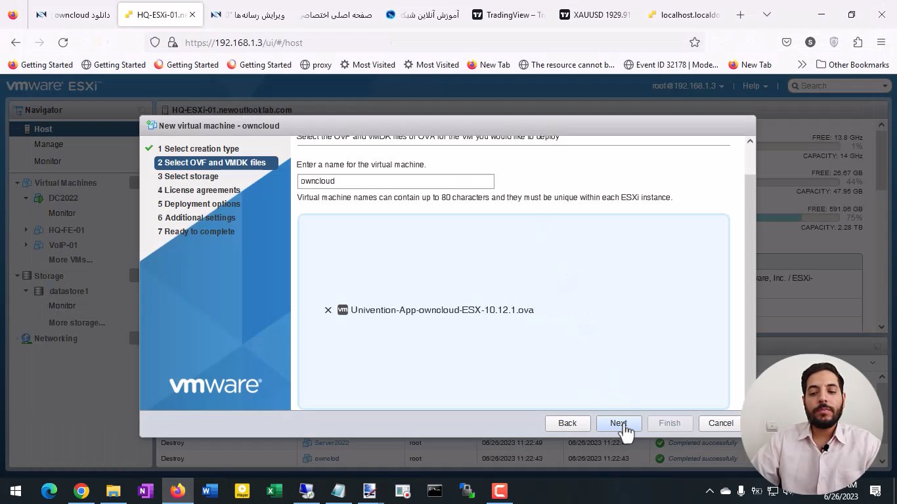Switch to the owncloud download tab
The width and height of the screenshot is (897, 504).
click(x=72, y=14)
